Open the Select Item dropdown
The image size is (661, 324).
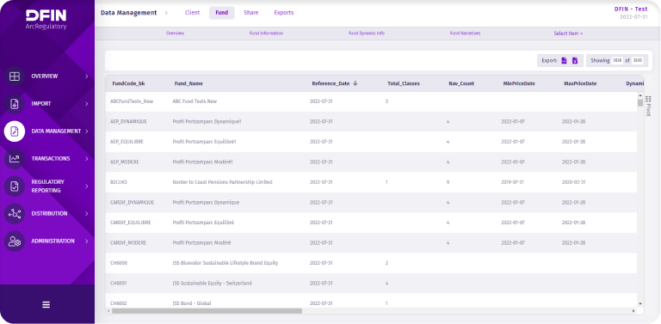coord(568,34)
